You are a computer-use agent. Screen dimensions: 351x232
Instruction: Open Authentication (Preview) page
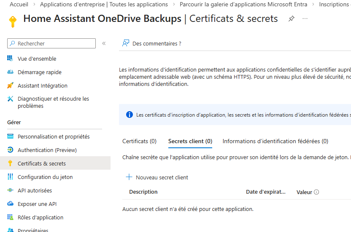click(x=47, y=150)
